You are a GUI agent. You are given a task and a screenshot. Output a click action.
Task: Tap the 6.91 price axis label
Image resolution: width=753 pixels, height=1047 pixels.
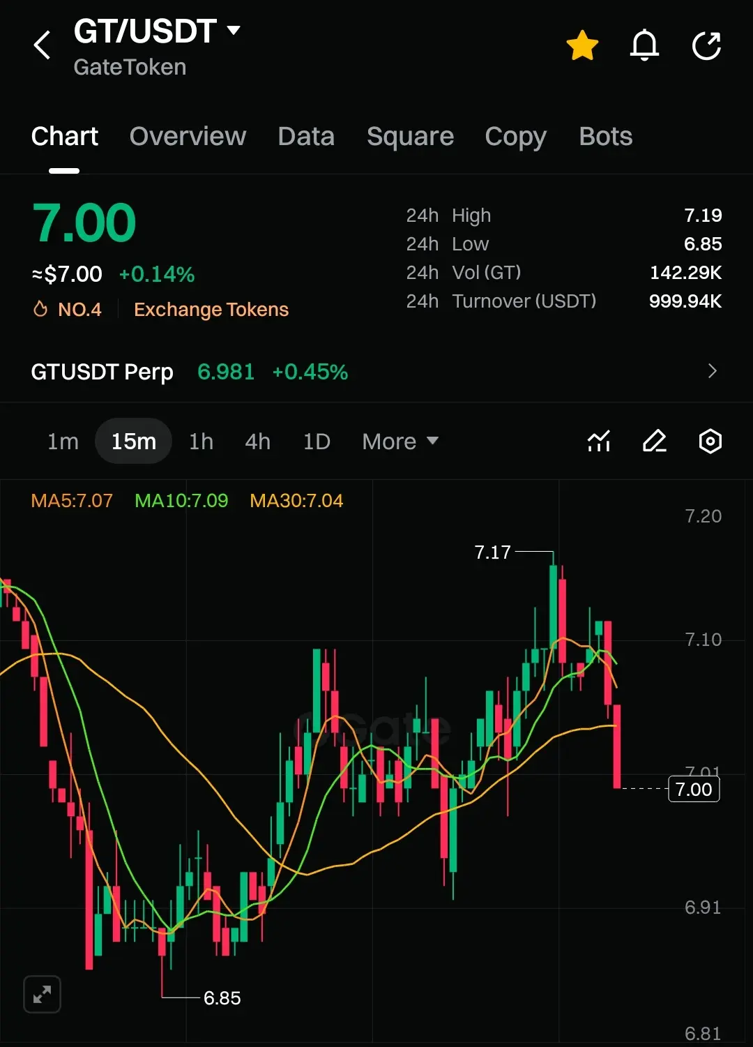tap(702, 907)
